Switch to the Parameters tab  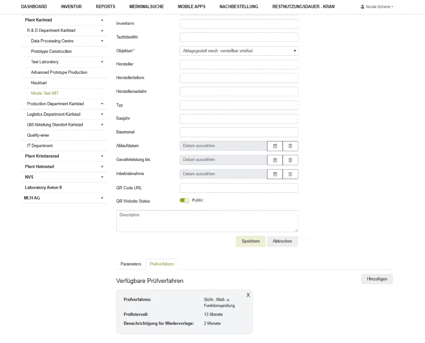pos(131,263)
